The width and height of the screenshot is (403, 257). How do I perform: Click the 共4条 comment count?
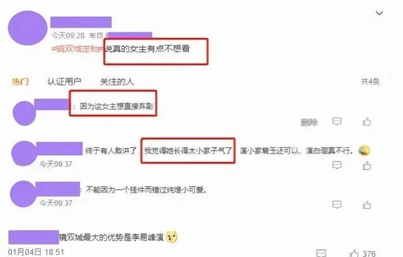point(370,82)
